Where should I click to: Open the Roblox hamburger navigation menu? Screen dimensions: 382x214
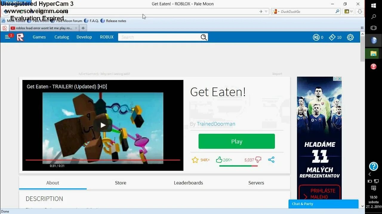pyautogui.click(x=7, y=37)
